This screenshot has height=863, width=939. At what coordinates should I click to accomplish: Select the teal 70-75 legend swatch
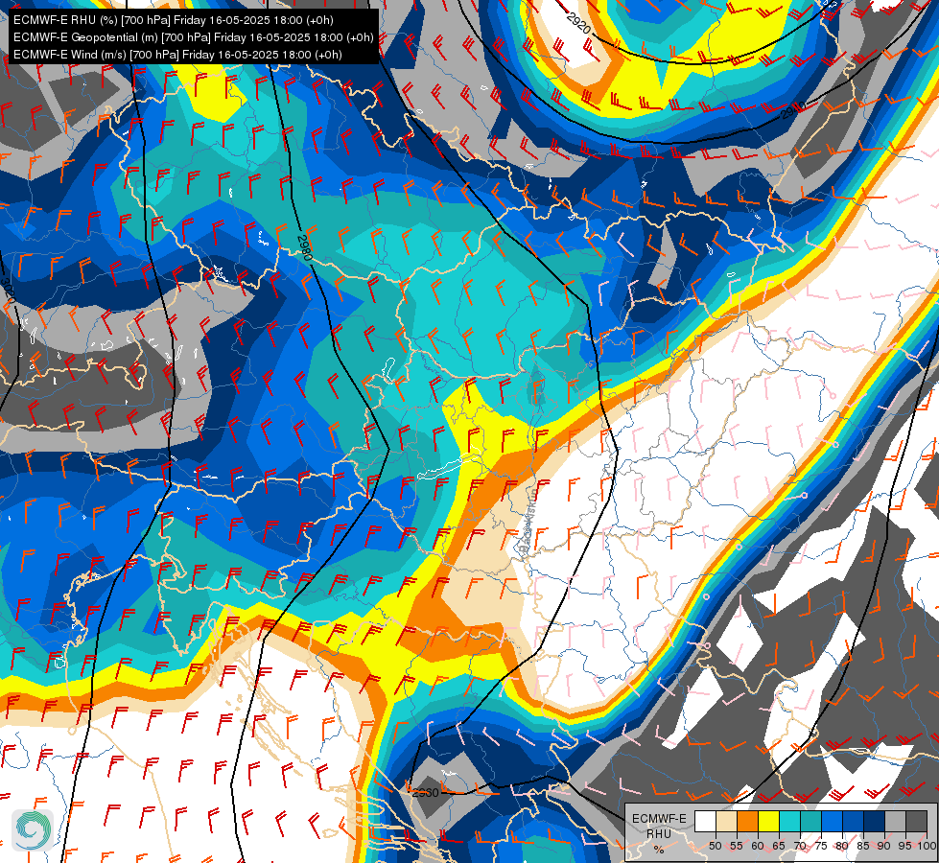click(x=810, y=822)
